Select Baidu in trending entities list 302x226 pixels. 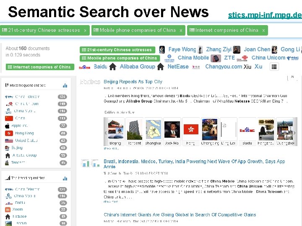click(x=20, y=203)
